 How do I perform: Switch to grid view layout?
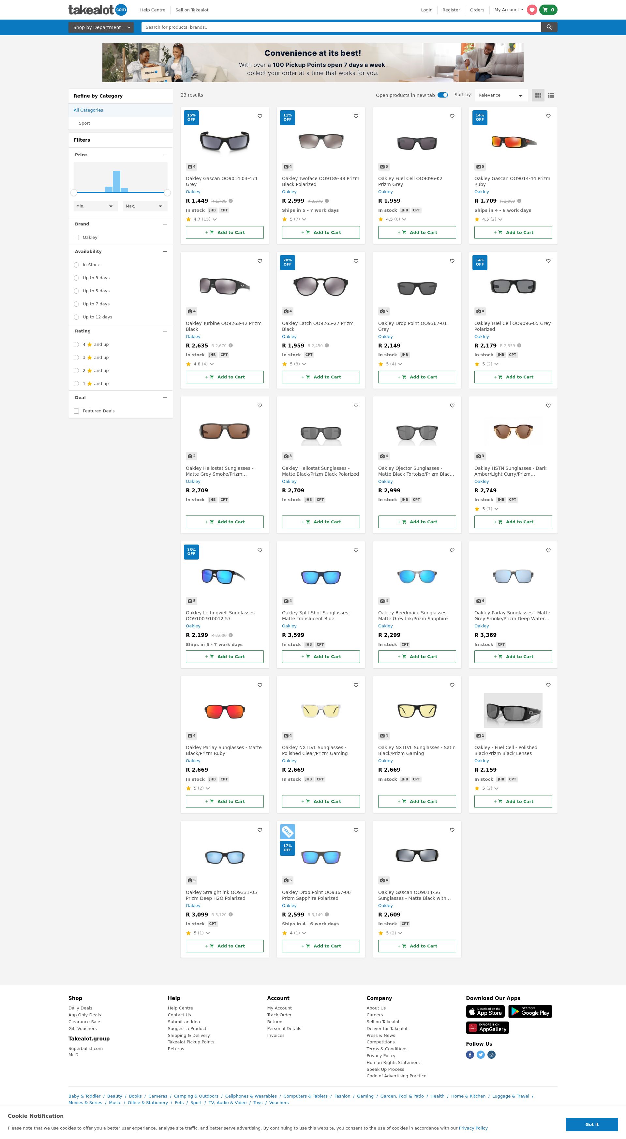pos(538,95)
